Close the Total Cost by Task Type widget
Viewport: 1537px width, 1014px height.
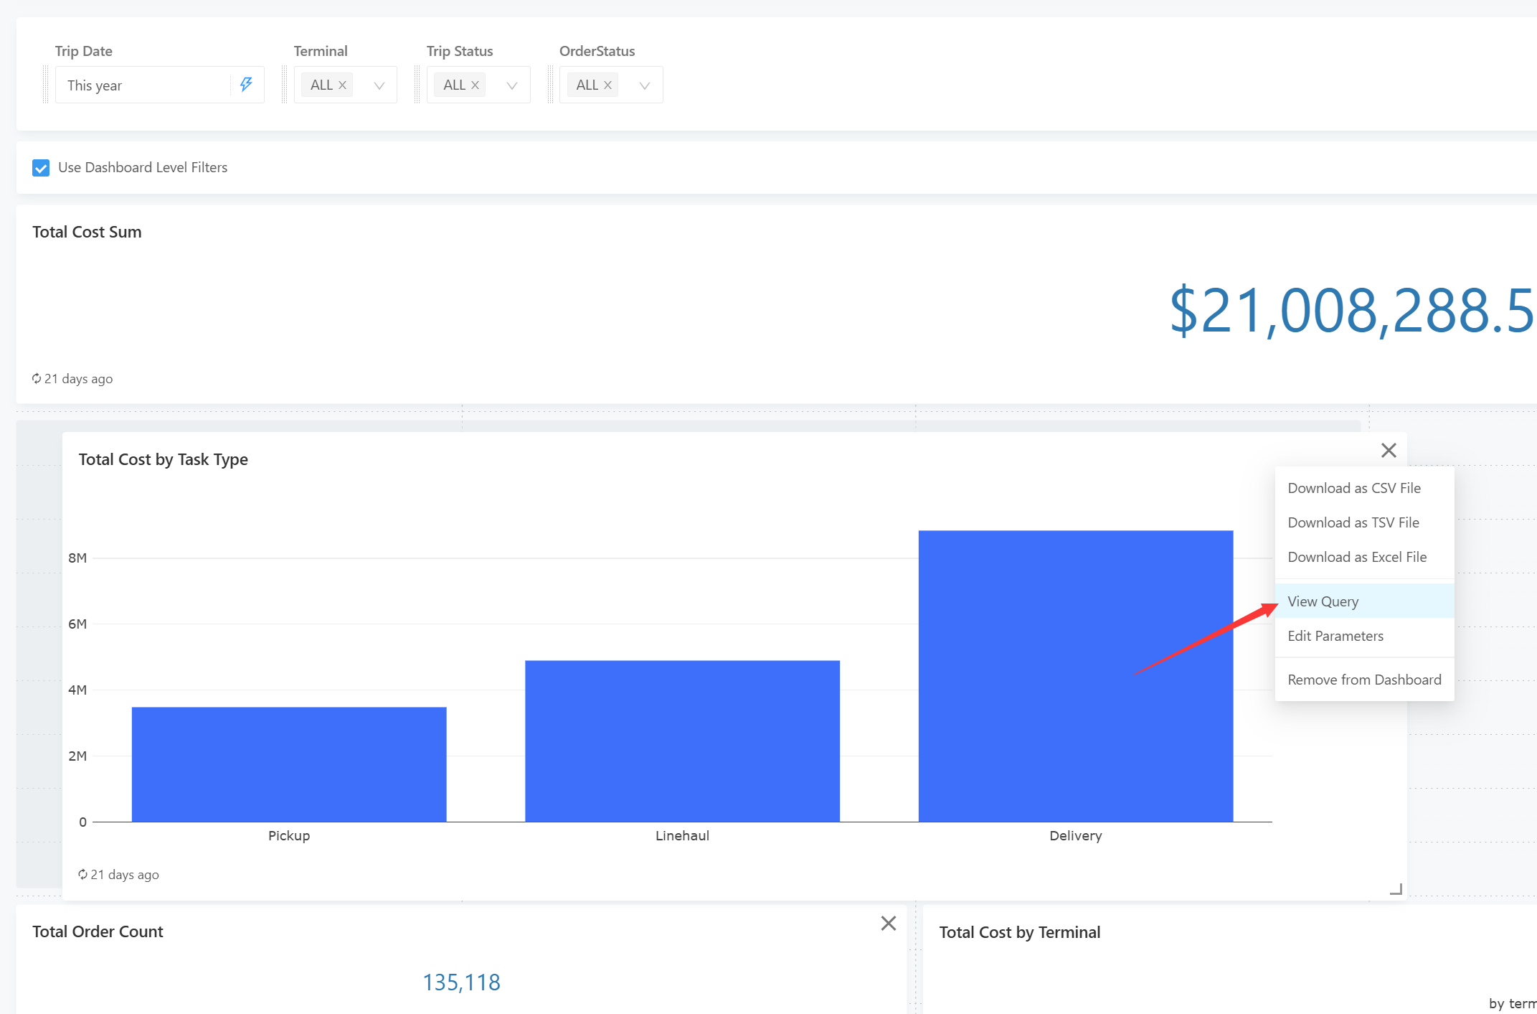point(1389,451)
